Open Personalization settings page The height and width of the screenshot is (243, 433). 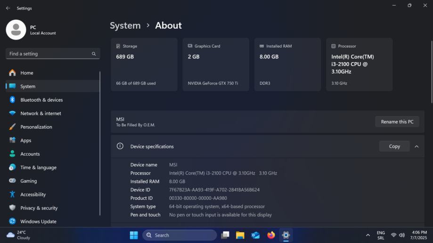(x=36, y=127)
